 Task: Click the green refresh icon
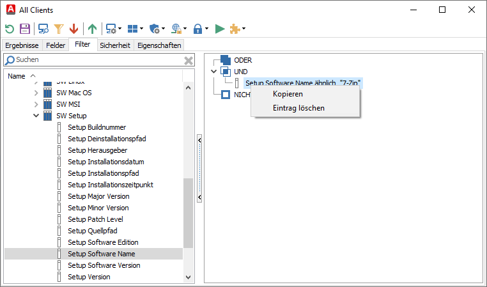click(x=10, y=29)
